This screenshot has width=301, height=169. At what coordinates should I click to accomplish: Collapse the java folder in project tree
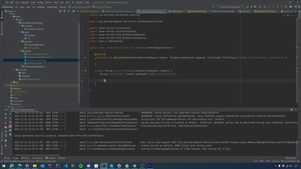tap(14, 20)
